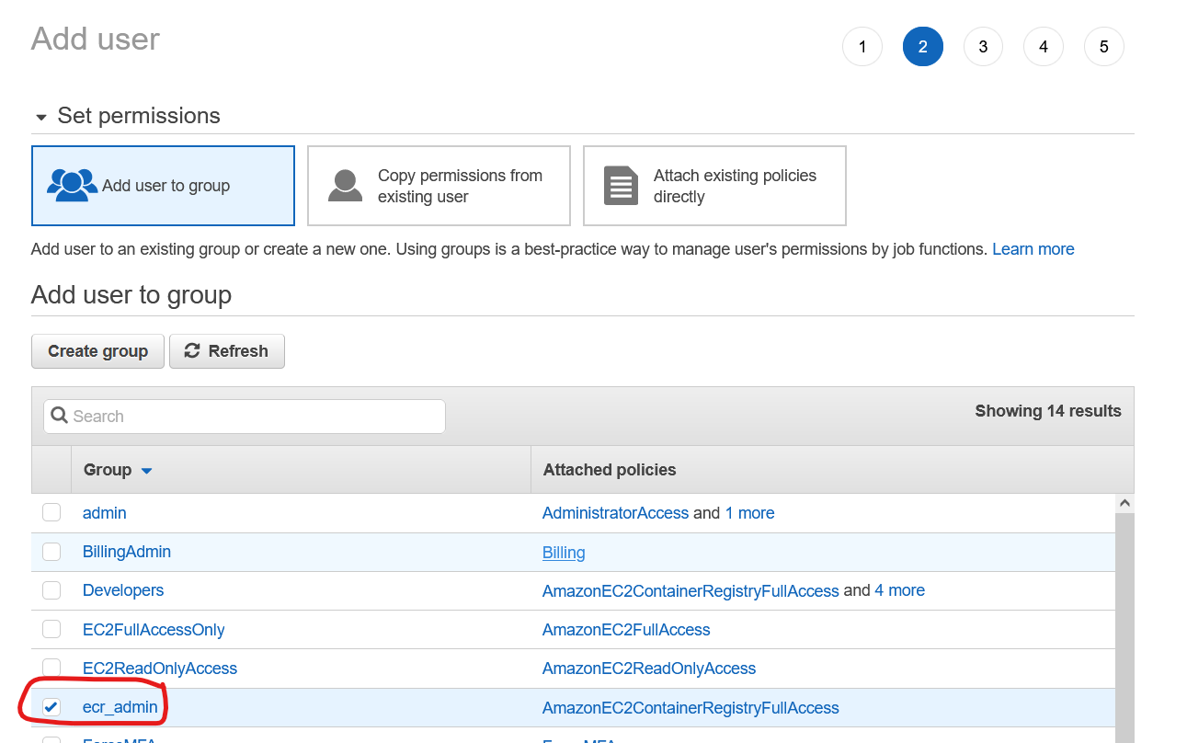Image resolution: width=1187 pixels, height=743 pixels.
Task: Open the Learn more link
Action: (x=1033, y=249)
